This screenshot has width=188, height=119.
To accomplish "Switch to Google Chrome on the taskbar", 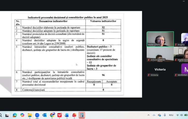I will [x=52, y=115].
